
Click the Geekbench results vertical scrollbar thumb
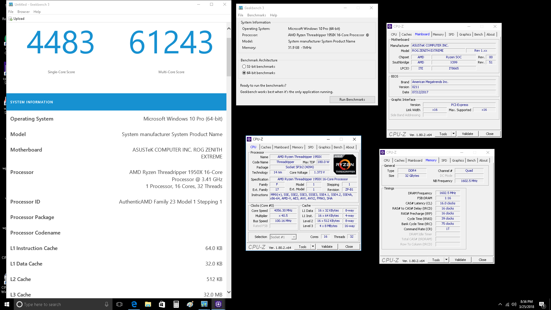pos(229,57)
